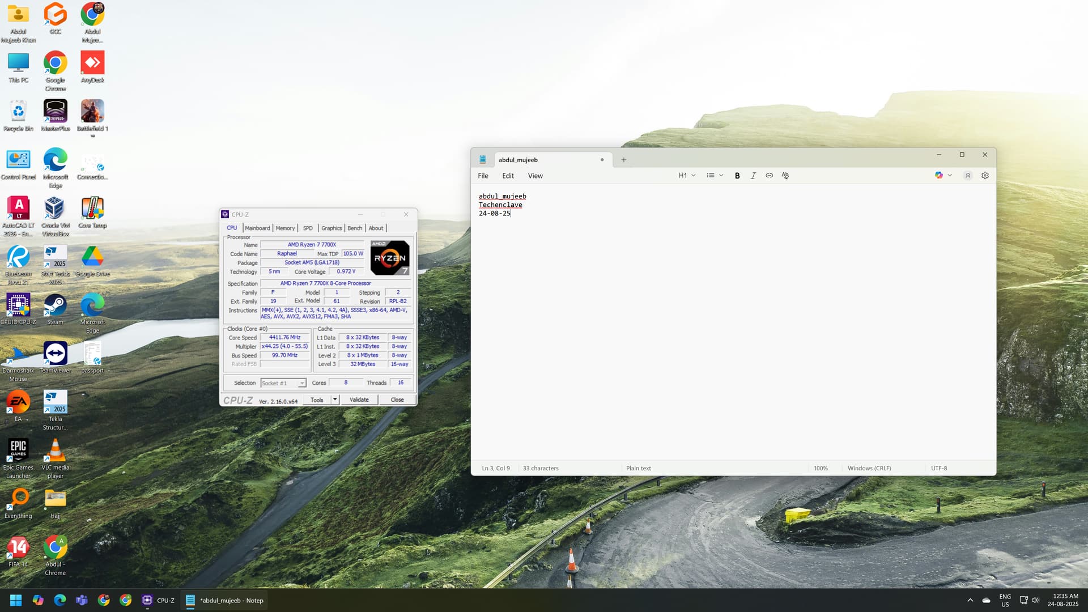Image resolution: width=1088 pixels, height=612 pixels.
Task: Click the CPU-Z taskbar button
Action: (158, 600)
